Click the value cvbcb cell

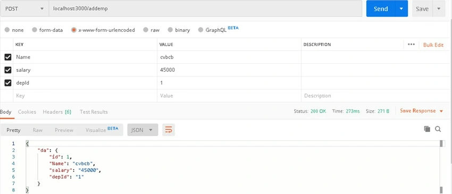[x=229, y=57]
